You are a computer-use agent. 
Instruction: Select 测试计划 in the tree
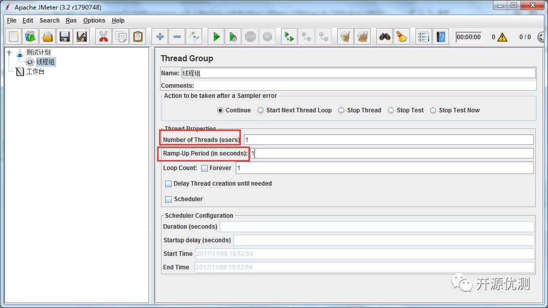39,52
